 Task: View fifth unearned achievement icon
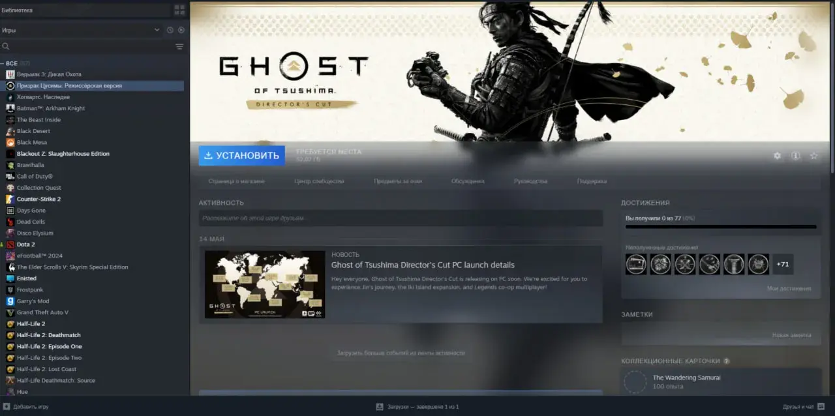click(734, 264)
